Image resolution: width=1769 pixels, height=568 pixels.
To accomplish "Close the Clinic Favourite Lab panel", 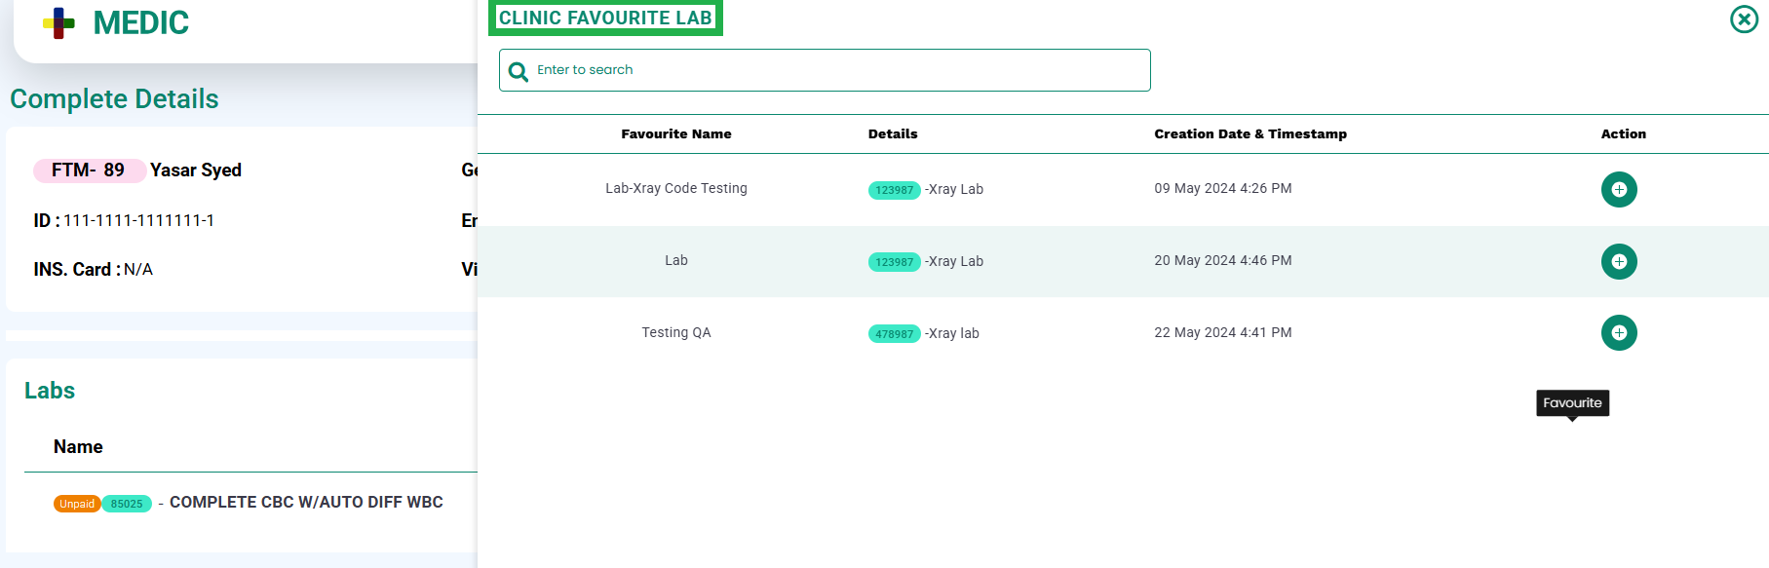I will [1744, 19].
